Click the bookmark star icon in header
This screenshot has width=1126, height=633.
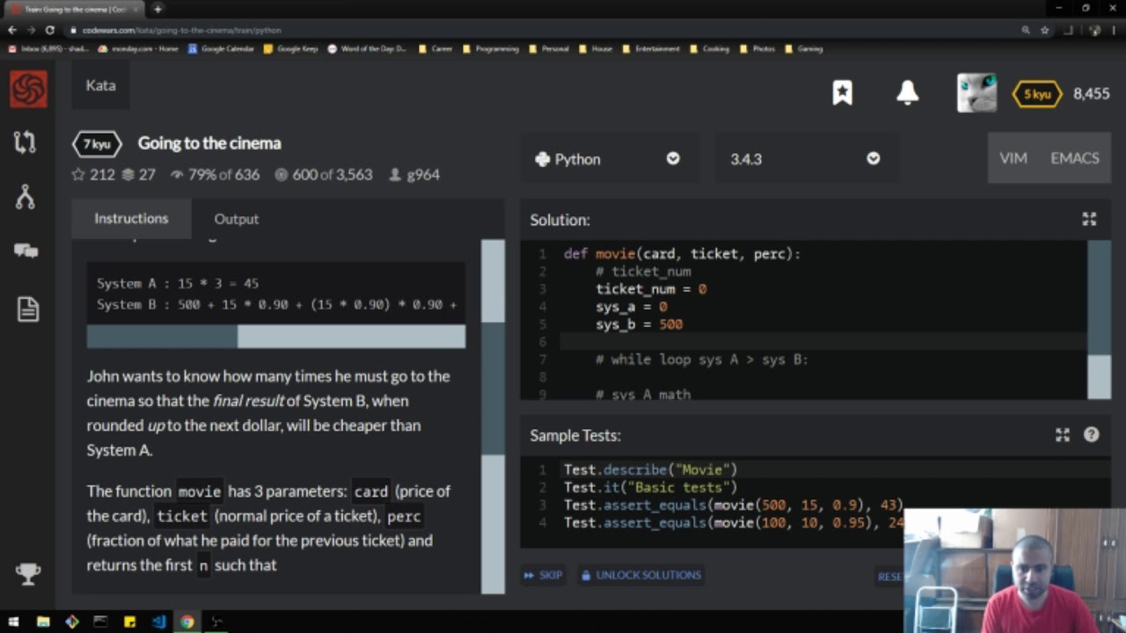click(x=842, y=92)
